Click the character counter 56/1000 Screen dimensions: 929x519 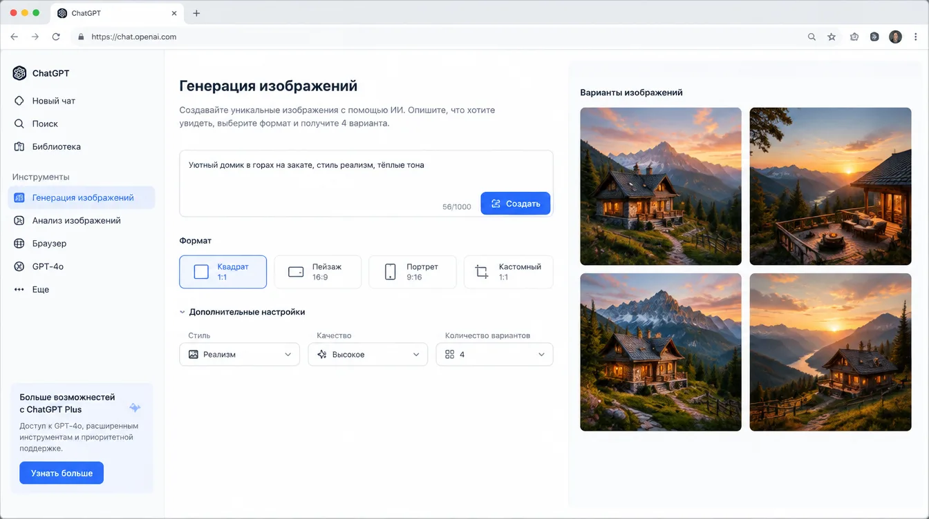click(457, 206)
